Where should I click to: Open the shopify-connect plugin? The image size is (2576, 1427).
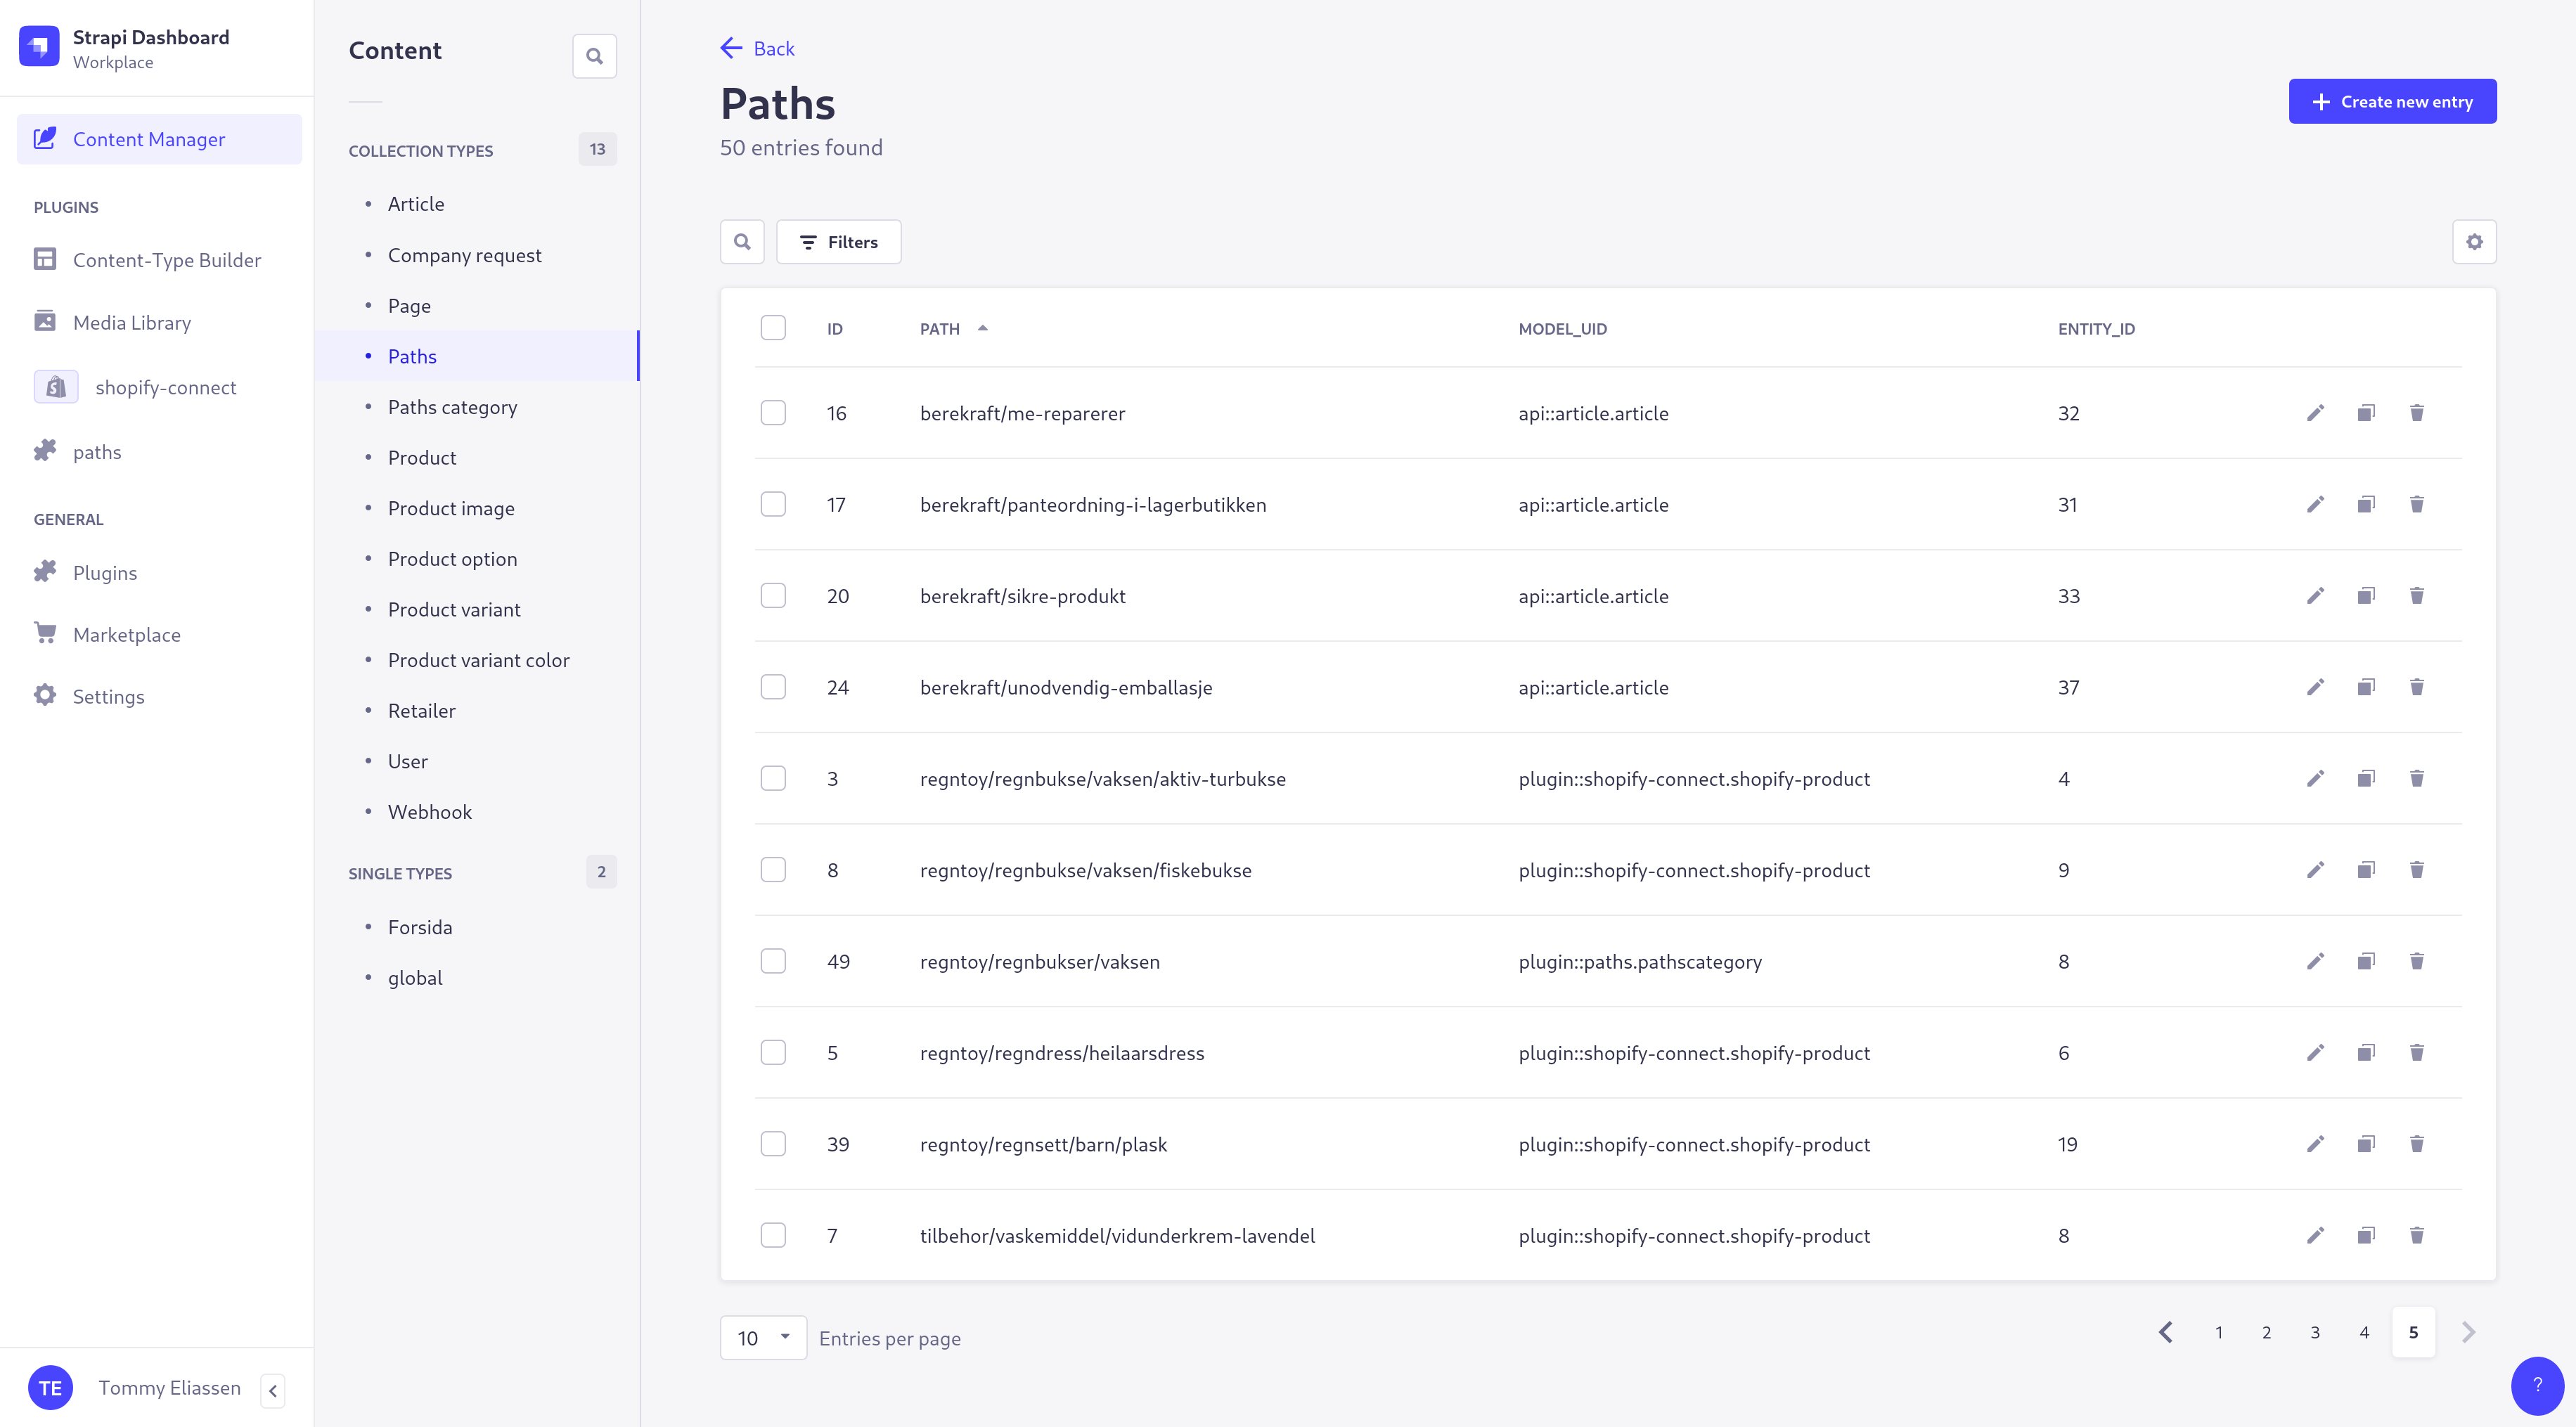point(165,387)
